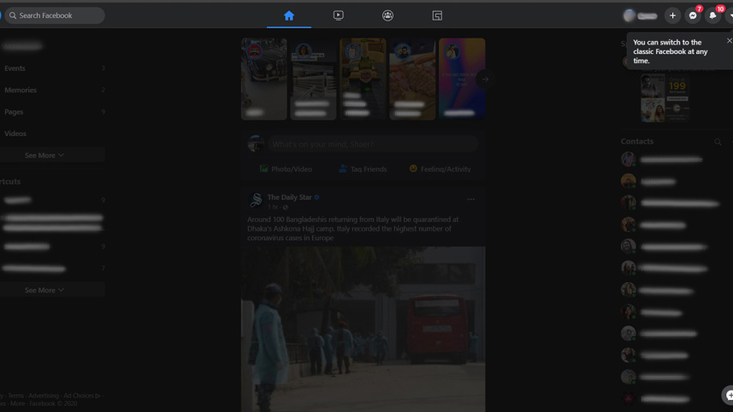Open Events in the left sidebar
The width and height of the screenshot is (733, 412).
[x=15, y=68]
